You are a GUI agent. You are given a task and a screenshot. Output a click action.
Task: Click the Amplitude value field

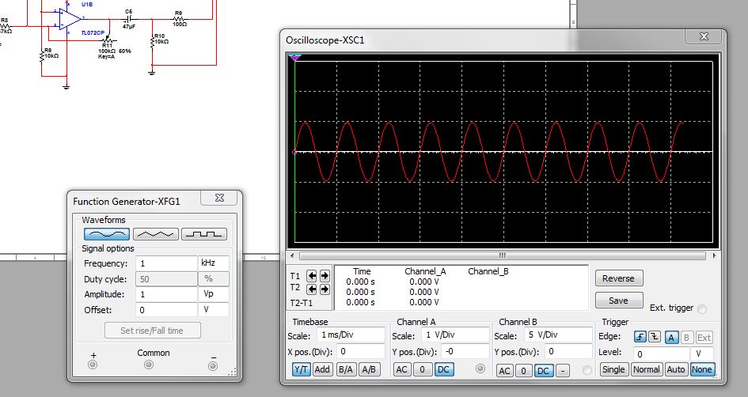click(x=166, y=294)
